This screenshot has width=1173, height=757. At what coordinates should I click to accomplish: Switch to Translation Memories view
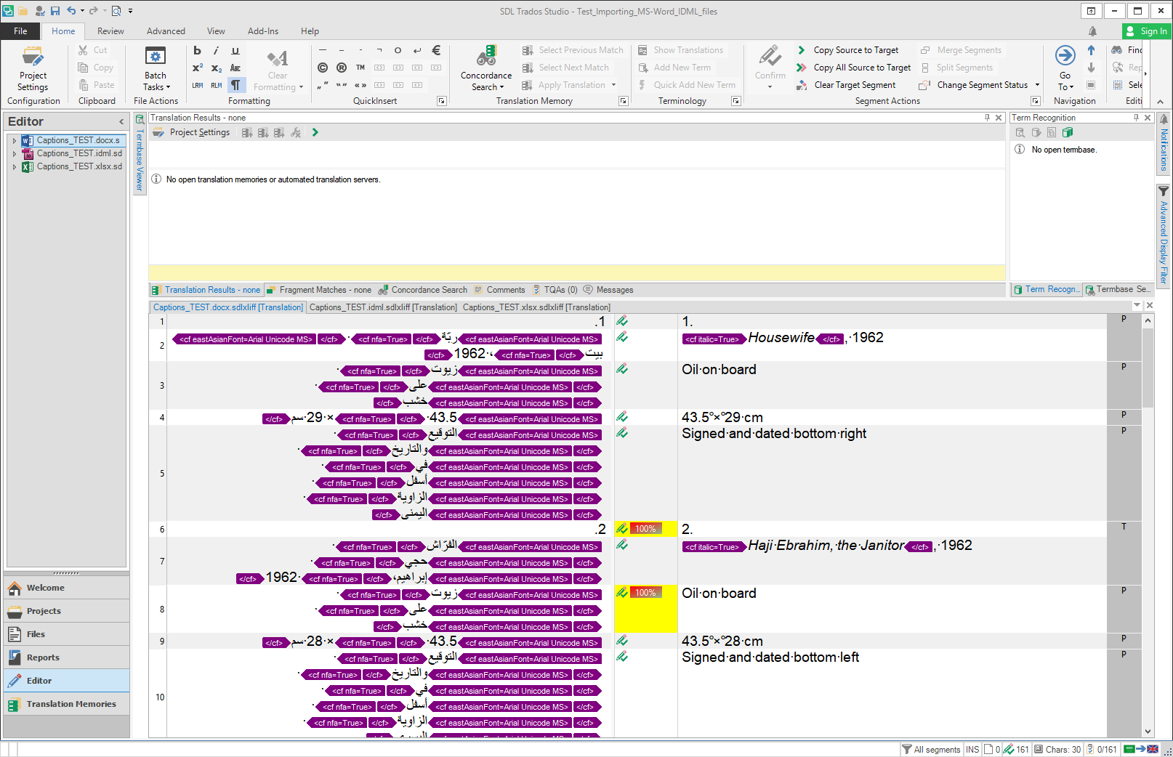(x=66, y=704)
